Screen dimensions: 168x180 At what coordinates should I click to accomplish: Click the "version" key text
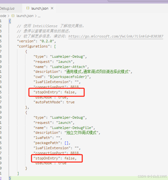pos(26,41)
